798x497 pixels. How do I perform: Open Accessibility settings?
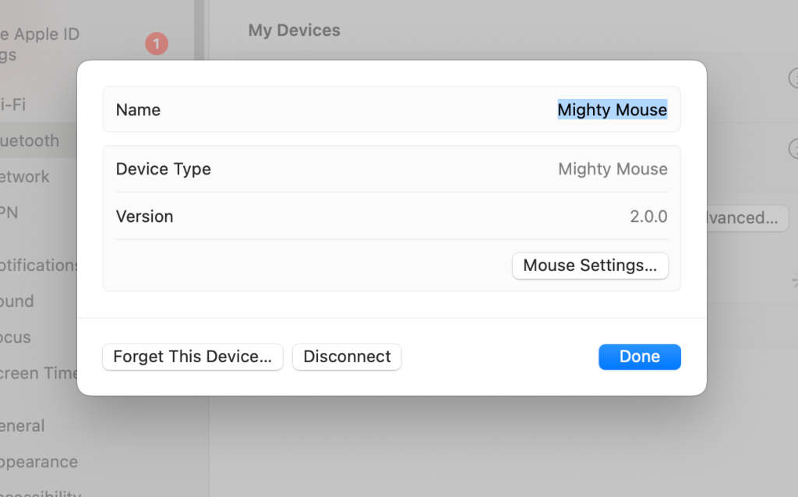point(39,493)
